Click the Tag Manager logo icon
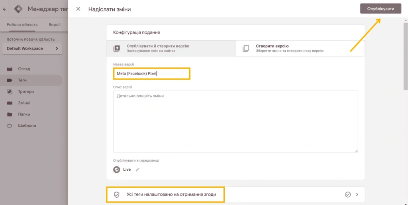Viewport: 408px width, 205px height. click(18, 9)
